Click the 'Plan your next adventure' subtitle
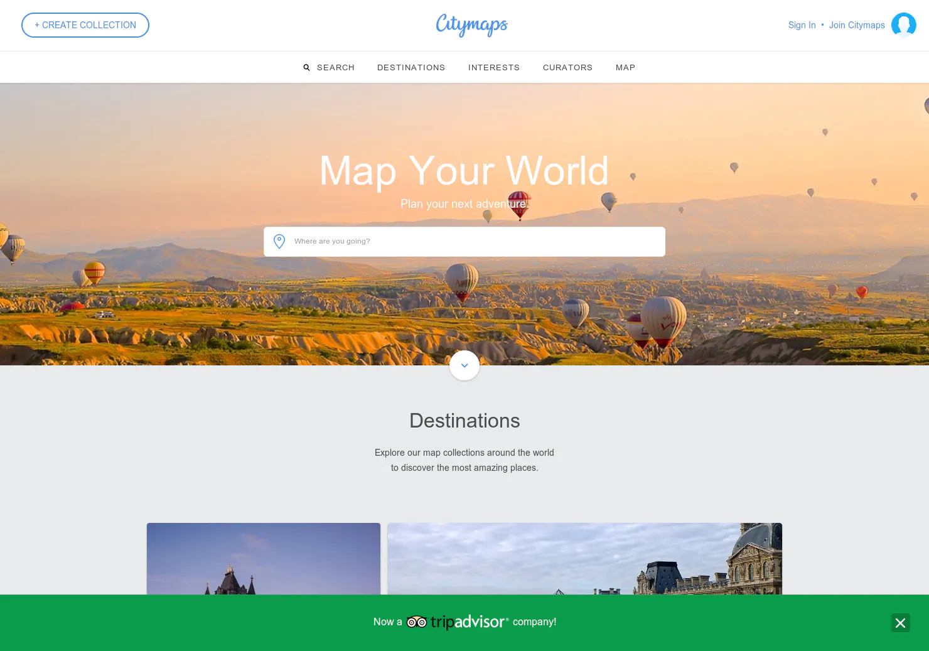 point(464,204)
